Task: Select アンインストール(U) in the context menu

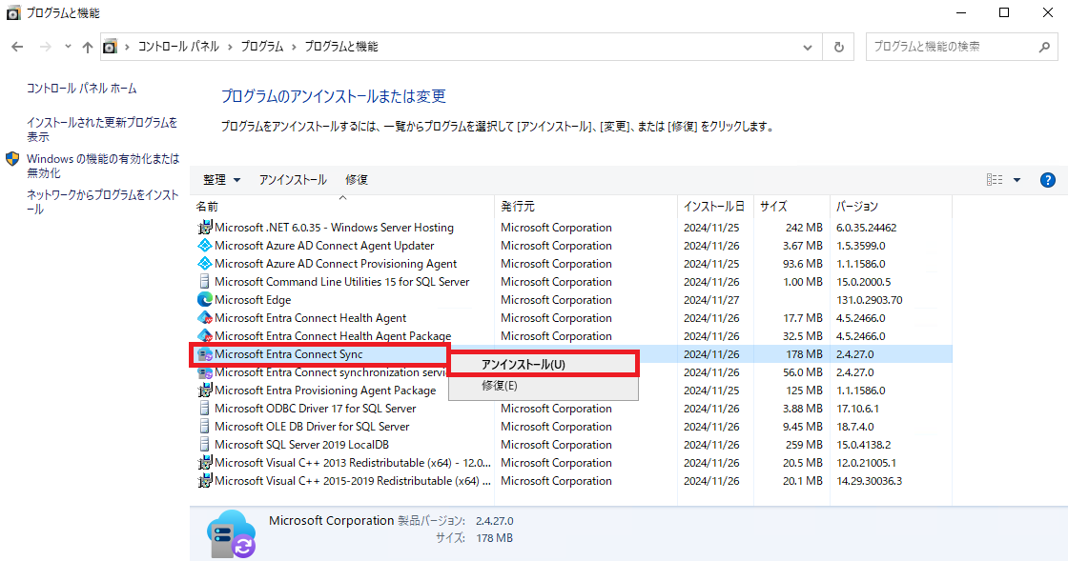Action: (x=543, y=365)
